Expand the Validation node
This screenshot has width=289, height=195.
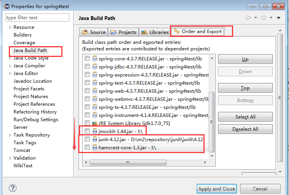[x=10, y=158]
